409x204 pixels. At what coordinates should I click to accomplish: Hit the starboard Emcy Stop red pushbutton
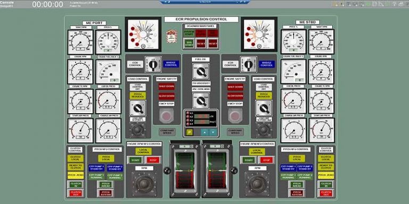(235, 115)
